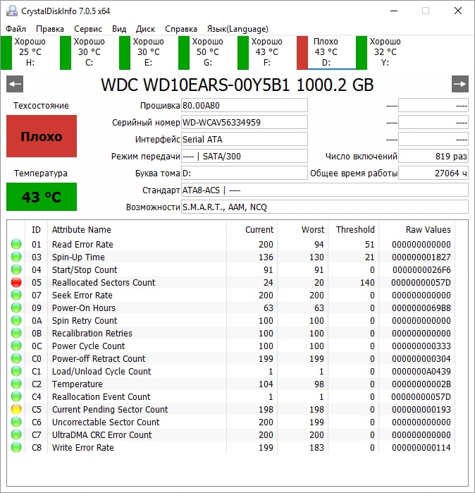
Task: Click raw value 000000001827 of Spin-Up Time
Action: (x=421, y=257)
